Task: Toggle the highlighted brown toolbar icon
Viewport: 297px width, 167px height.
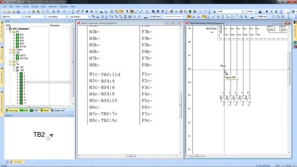Action: coord(132,12)
